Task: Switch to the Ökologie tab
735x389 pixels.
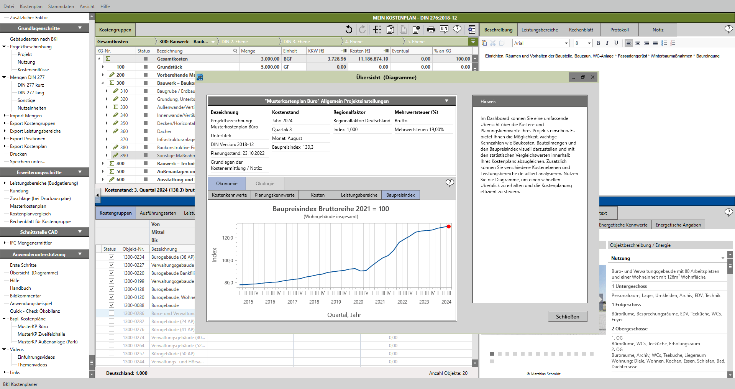Action: [x=265, y=184]
